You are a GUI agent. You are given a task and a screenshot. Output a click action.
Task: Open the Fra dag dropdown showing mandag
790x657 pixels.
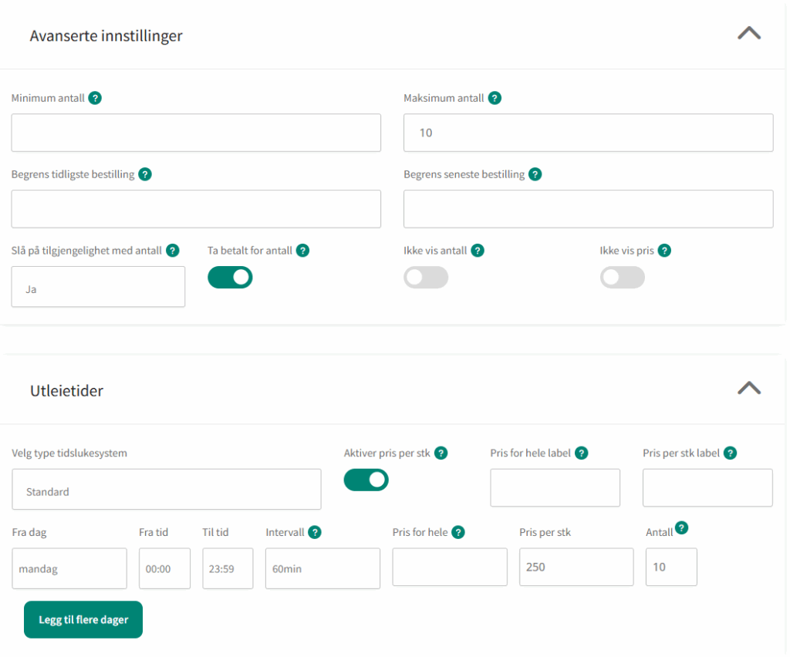pyautogui.click(x=69, y=568)
